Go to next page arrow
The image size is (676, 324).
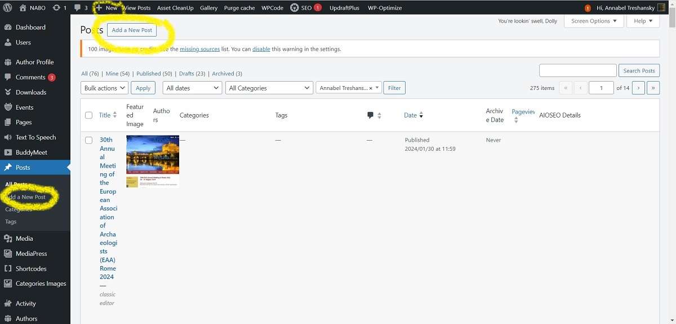point(638,88)
